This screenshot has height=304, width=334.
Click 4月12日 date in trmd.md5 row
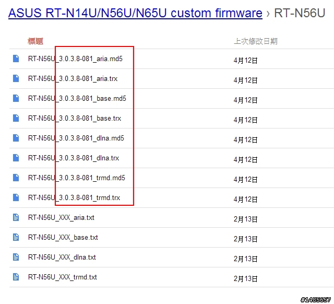point(246,179)
